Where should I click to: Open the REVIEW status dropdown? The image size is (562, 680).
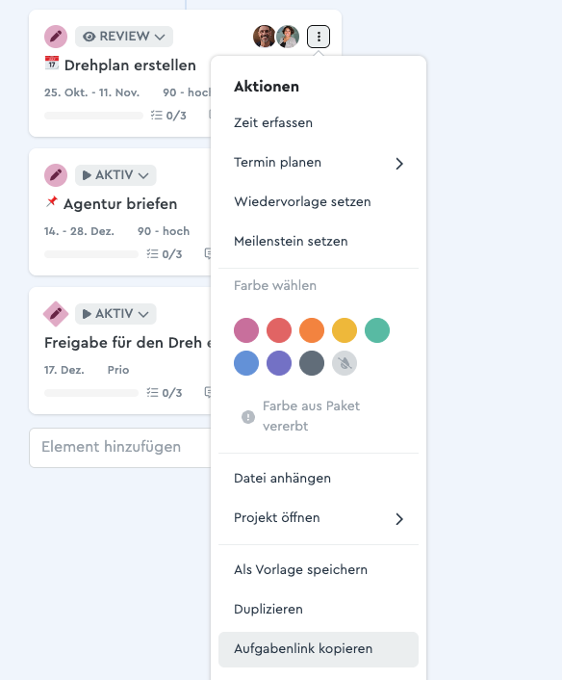[124, 37]
